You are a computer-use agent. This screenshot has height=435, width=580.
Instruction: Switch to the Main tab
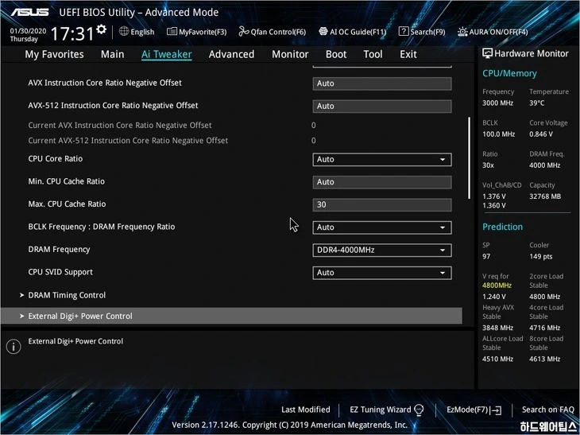coord(113,54)
